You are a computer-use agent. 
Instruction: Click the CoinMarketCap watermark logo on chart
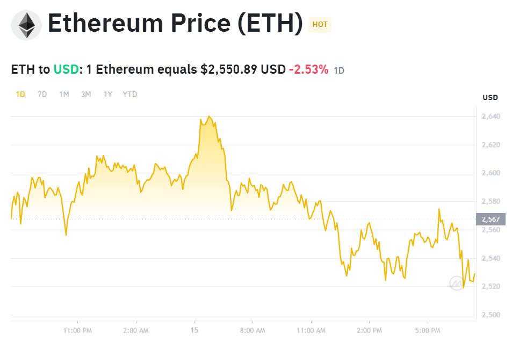tap(457, 282)
